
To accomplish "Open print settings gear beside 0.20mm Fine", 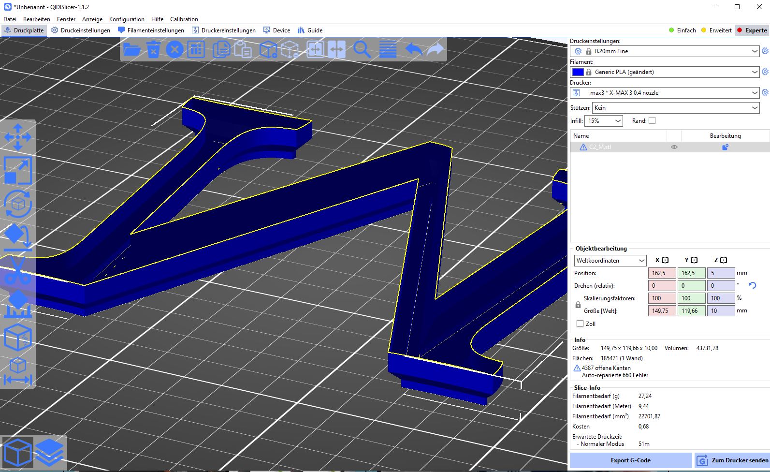I will point(765,51).
